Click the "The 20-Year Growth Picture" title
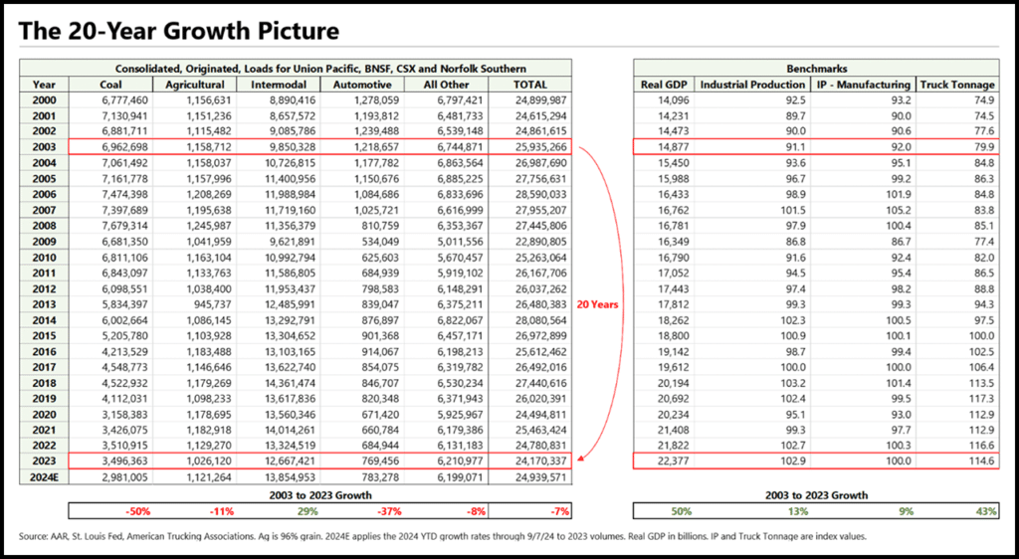 pos(179,31)
